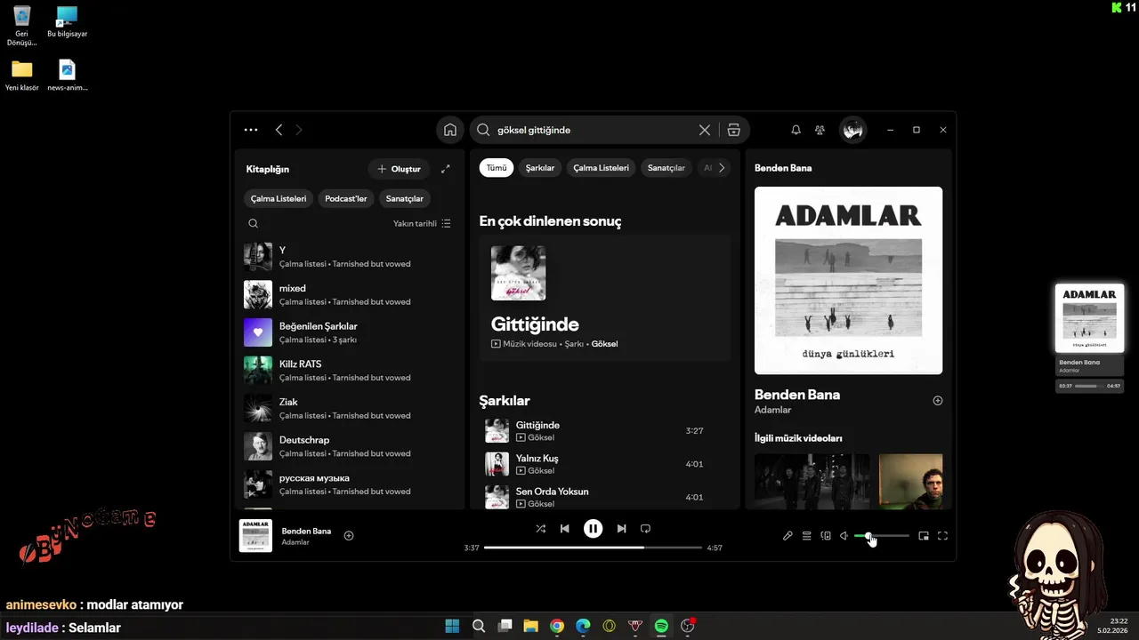Open the first related music video thumbnail
1139x640 pixels.
click(x=812, y=481)
